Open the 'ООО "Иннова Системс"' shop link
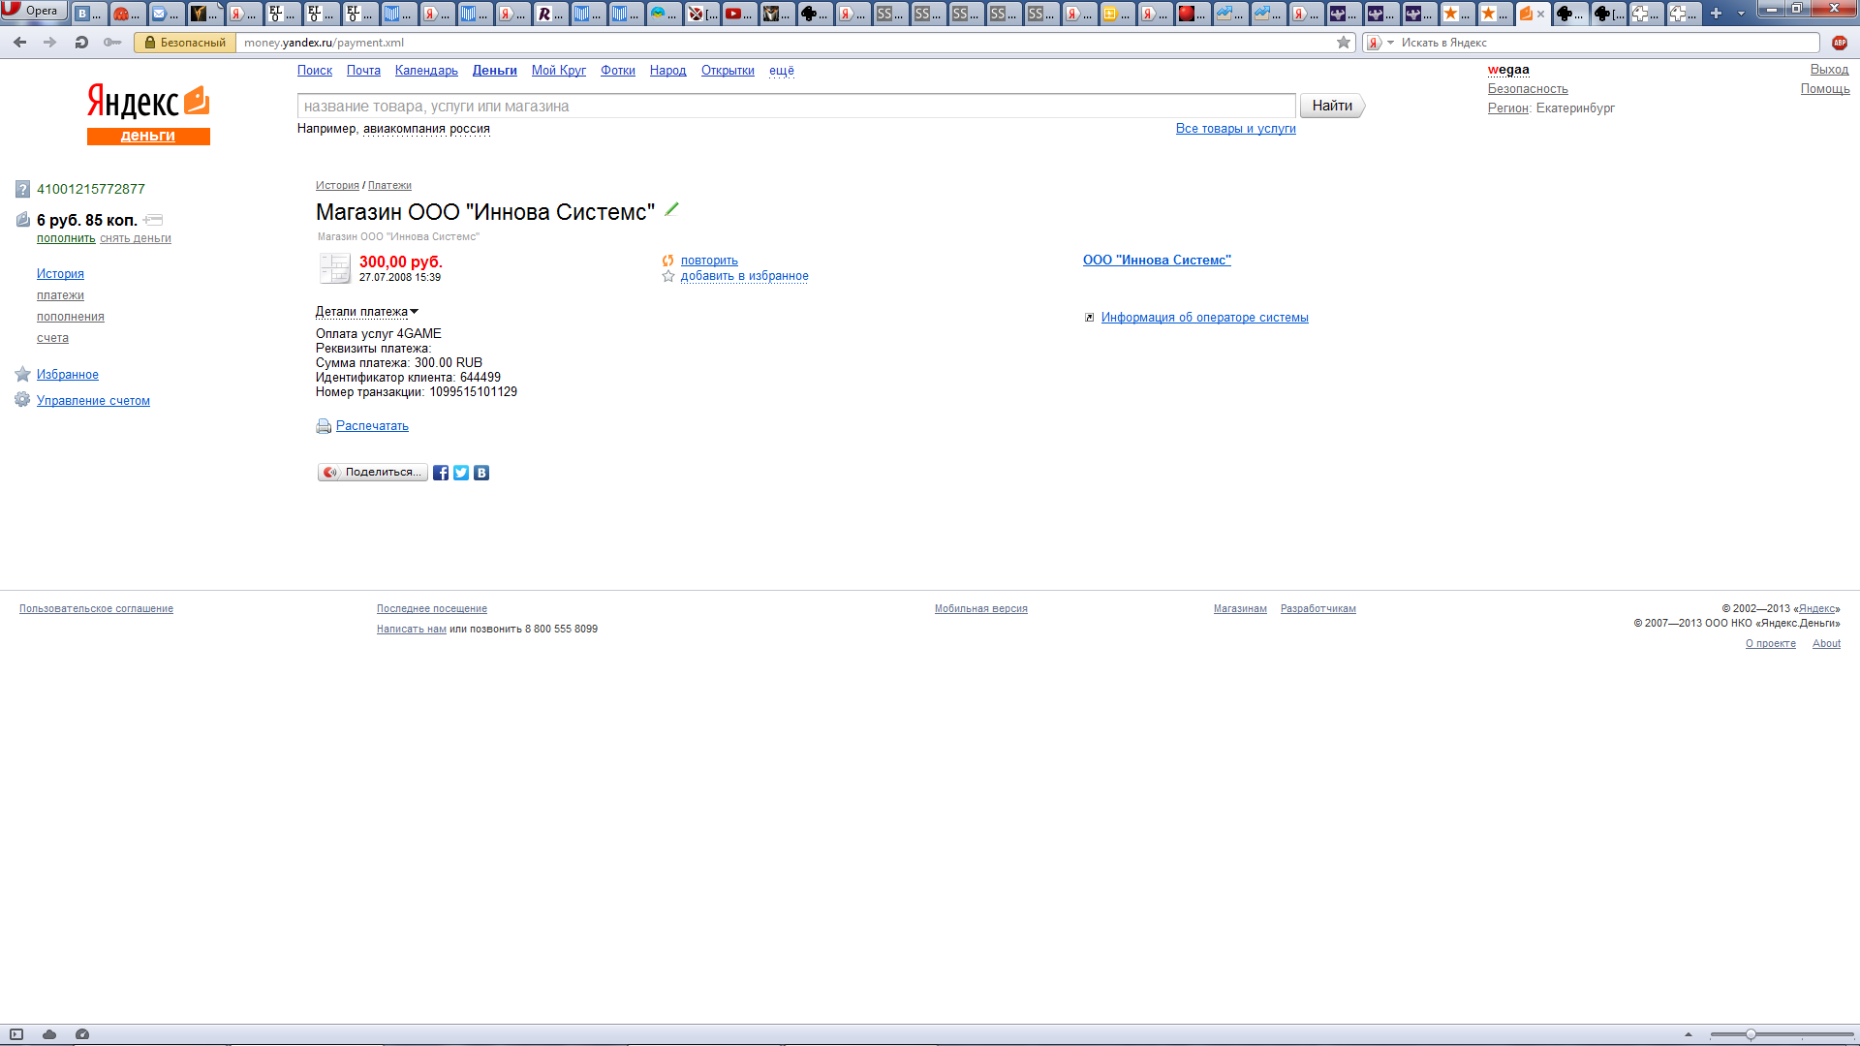 [x=1157, y=260]
